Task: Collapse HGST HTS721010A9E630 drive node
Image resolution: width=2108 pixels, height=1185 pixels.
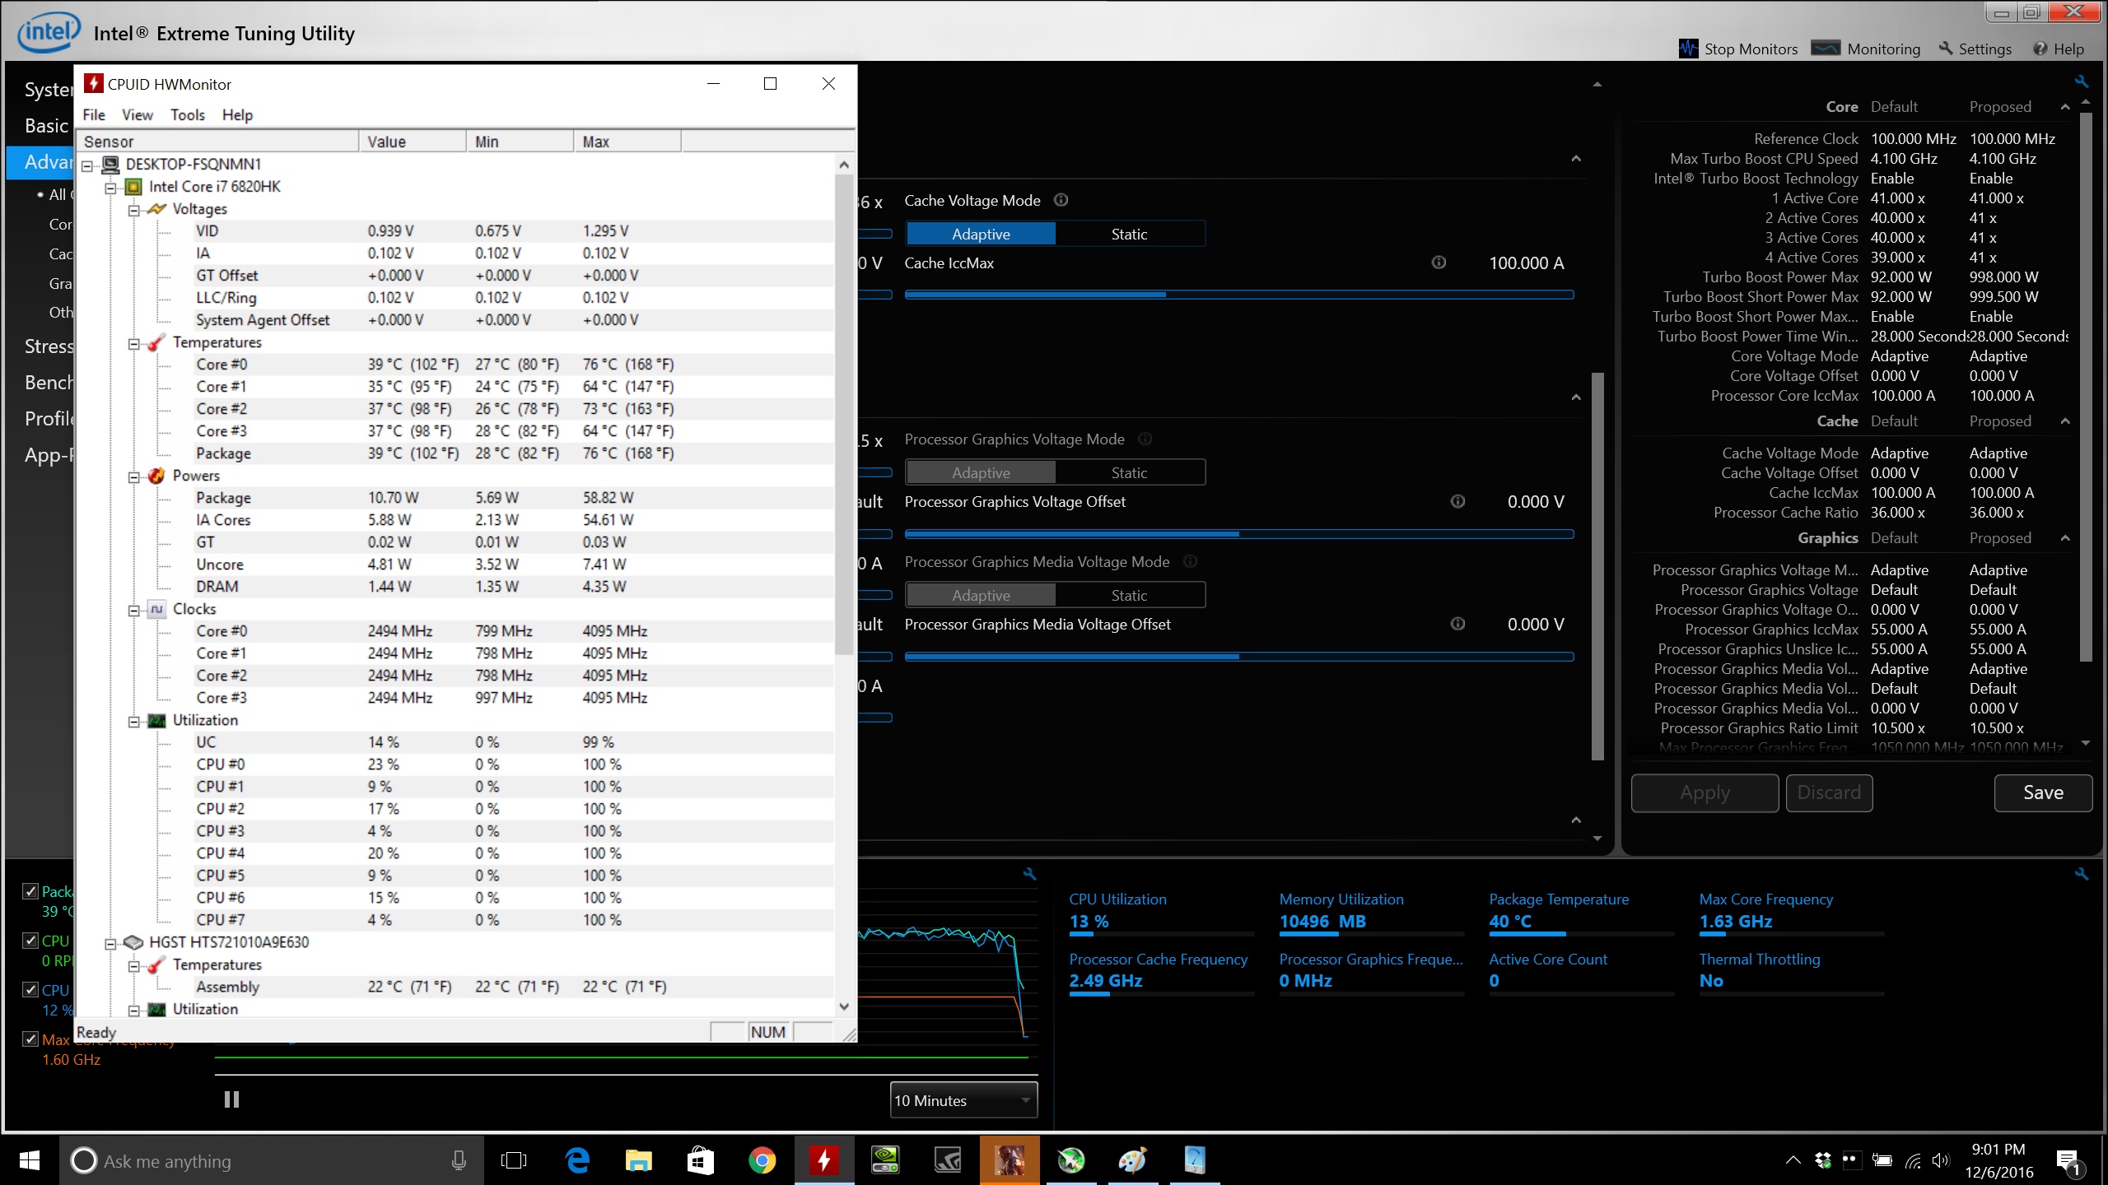Action: coord(110,943)
